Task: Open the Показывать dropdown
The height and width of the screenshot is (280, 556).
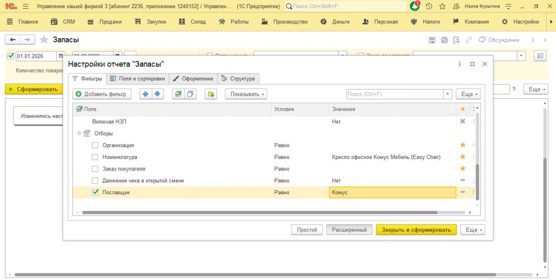Action: click(x=246, y=94)
